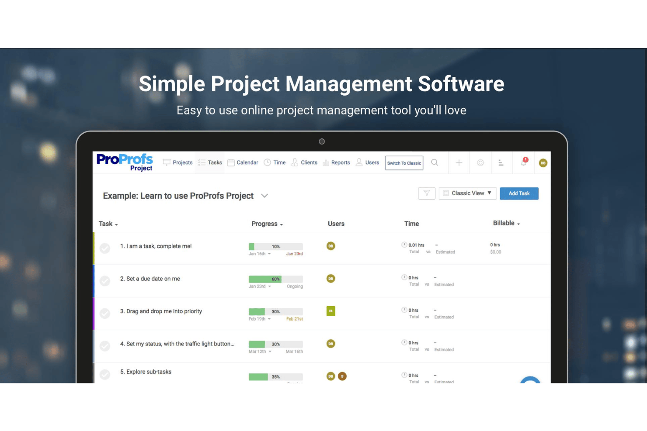Click the DB user avatar for task 1
Image resolution: width=647 pixels, height=431 pixels.
331,246
